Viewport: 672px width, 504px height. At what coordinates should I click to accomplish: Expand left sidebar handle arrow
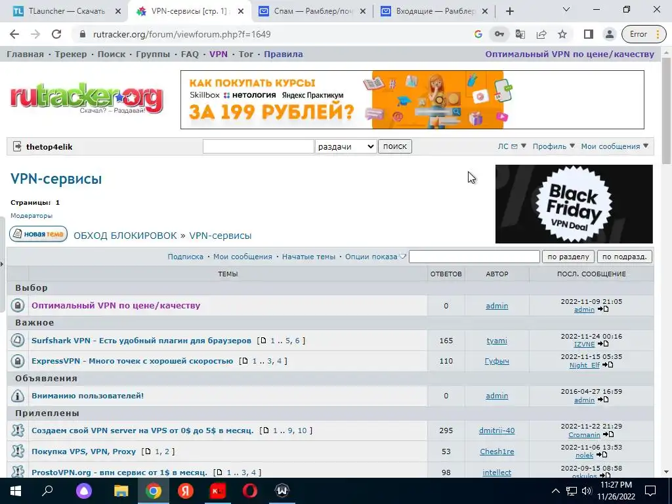tap(2, 264)
